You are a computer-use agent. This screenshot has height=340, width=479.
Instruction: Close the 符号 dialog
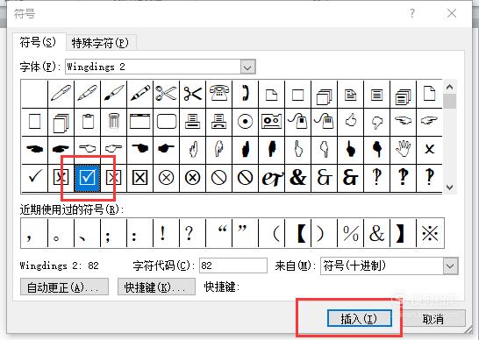pos(452,13)
